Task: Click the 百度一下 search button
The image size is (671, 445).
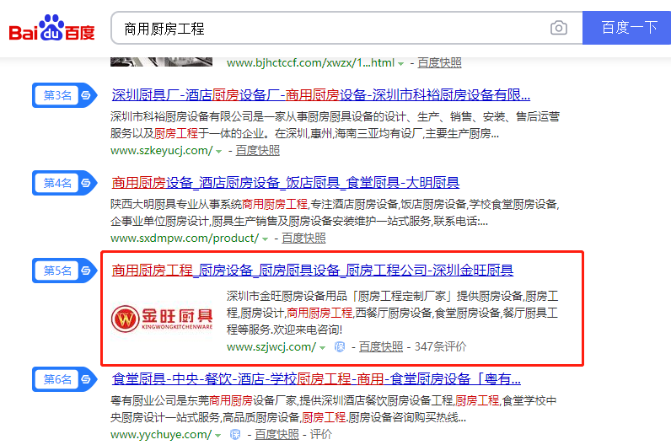Action: [x=627, y=28]
